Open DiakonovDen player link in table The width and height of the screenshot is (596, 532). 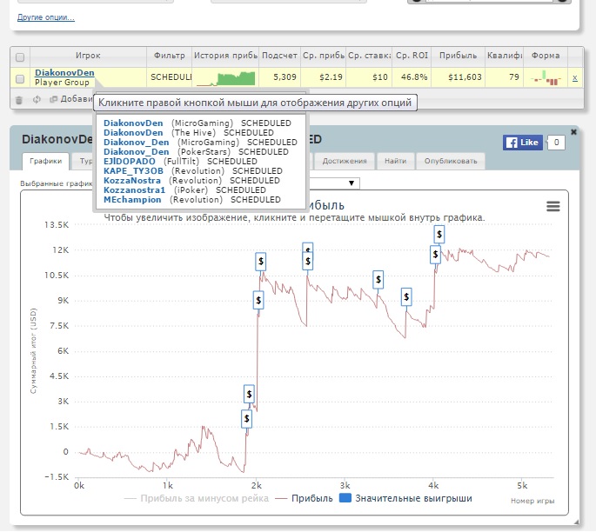(x=64, y=72)
